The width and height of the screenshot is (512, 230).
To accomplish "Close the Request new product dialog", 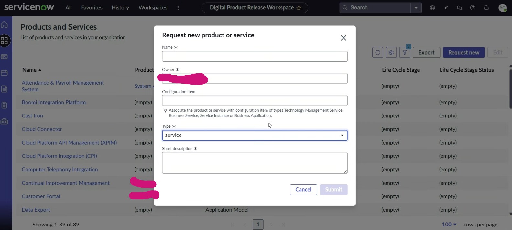I will [343, 38].
